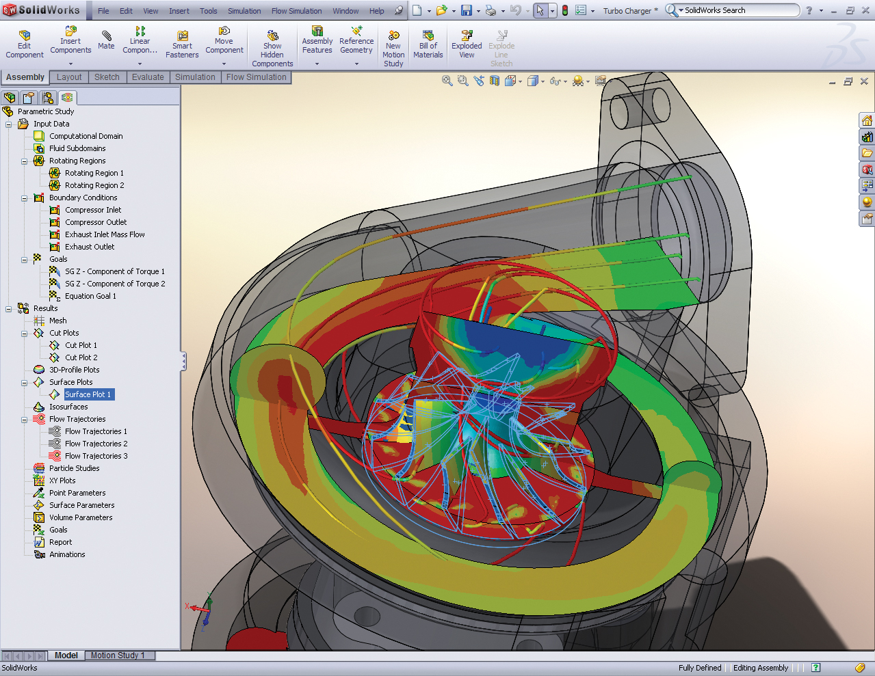The image size is (875, 676).
Task: Activate Show Hidden Components
Action: [272, 41]
